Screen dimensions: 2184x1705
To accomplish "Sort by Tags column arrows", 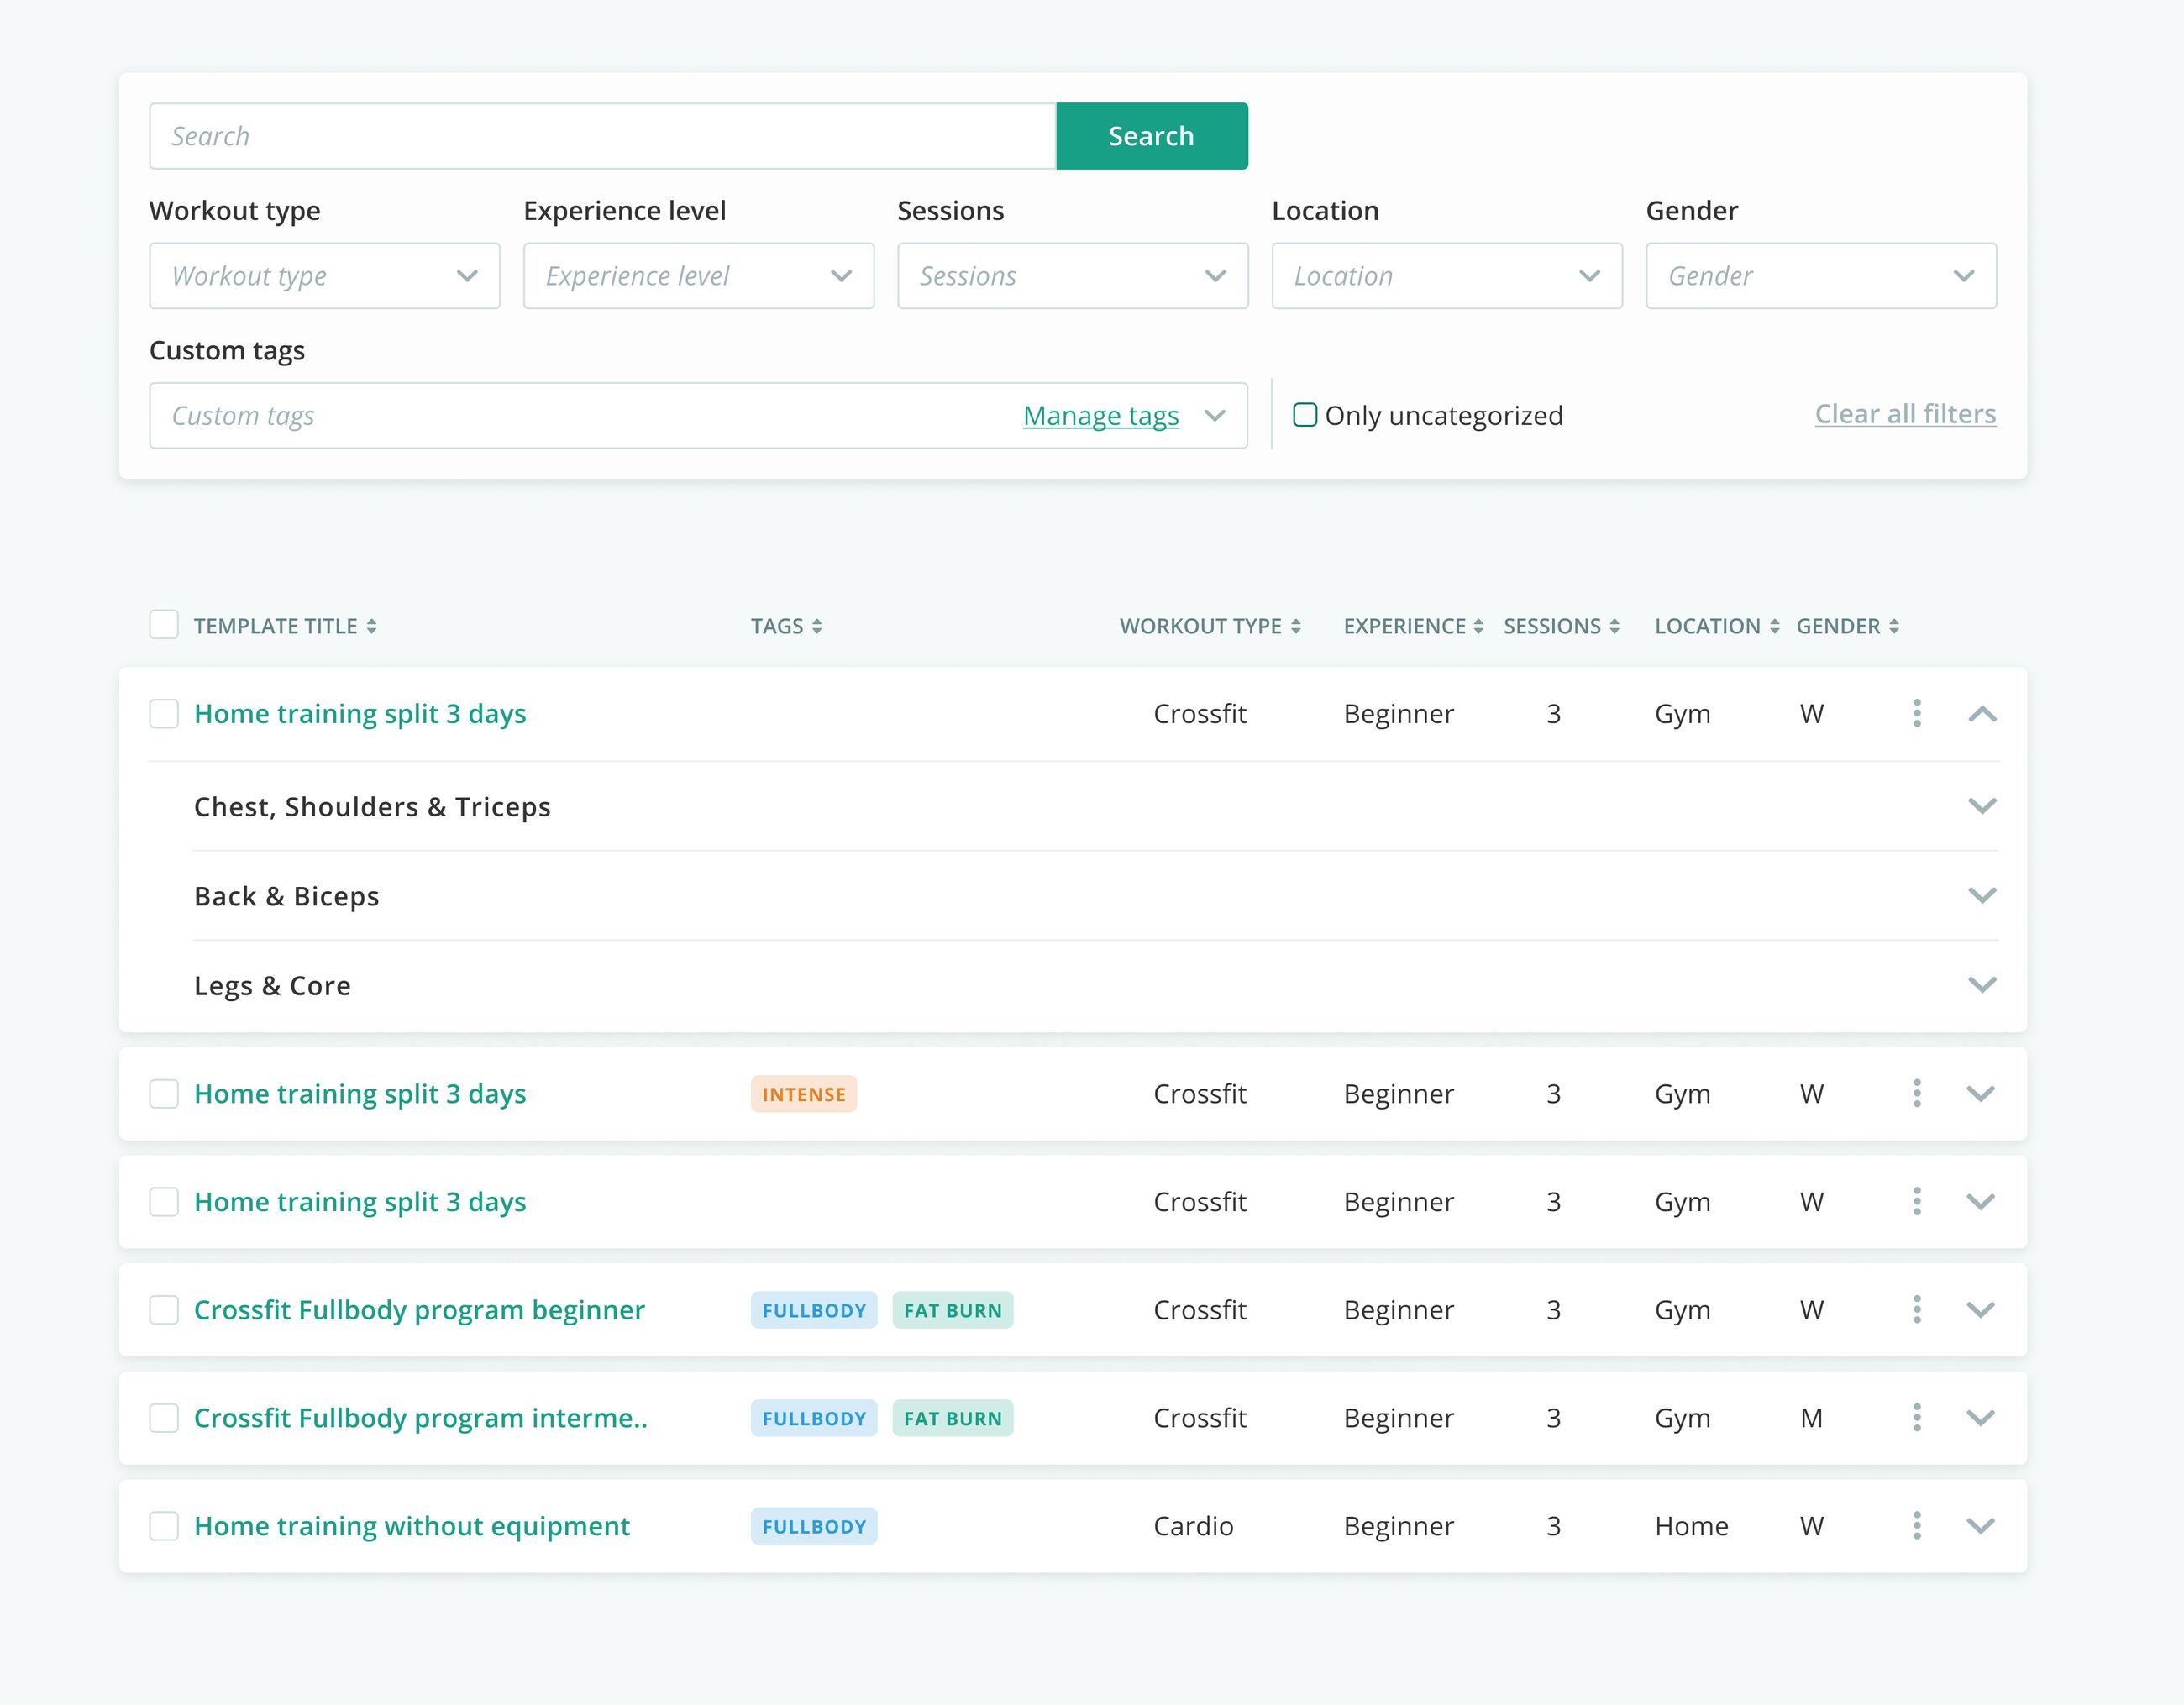I will click(x=817, y=626).
